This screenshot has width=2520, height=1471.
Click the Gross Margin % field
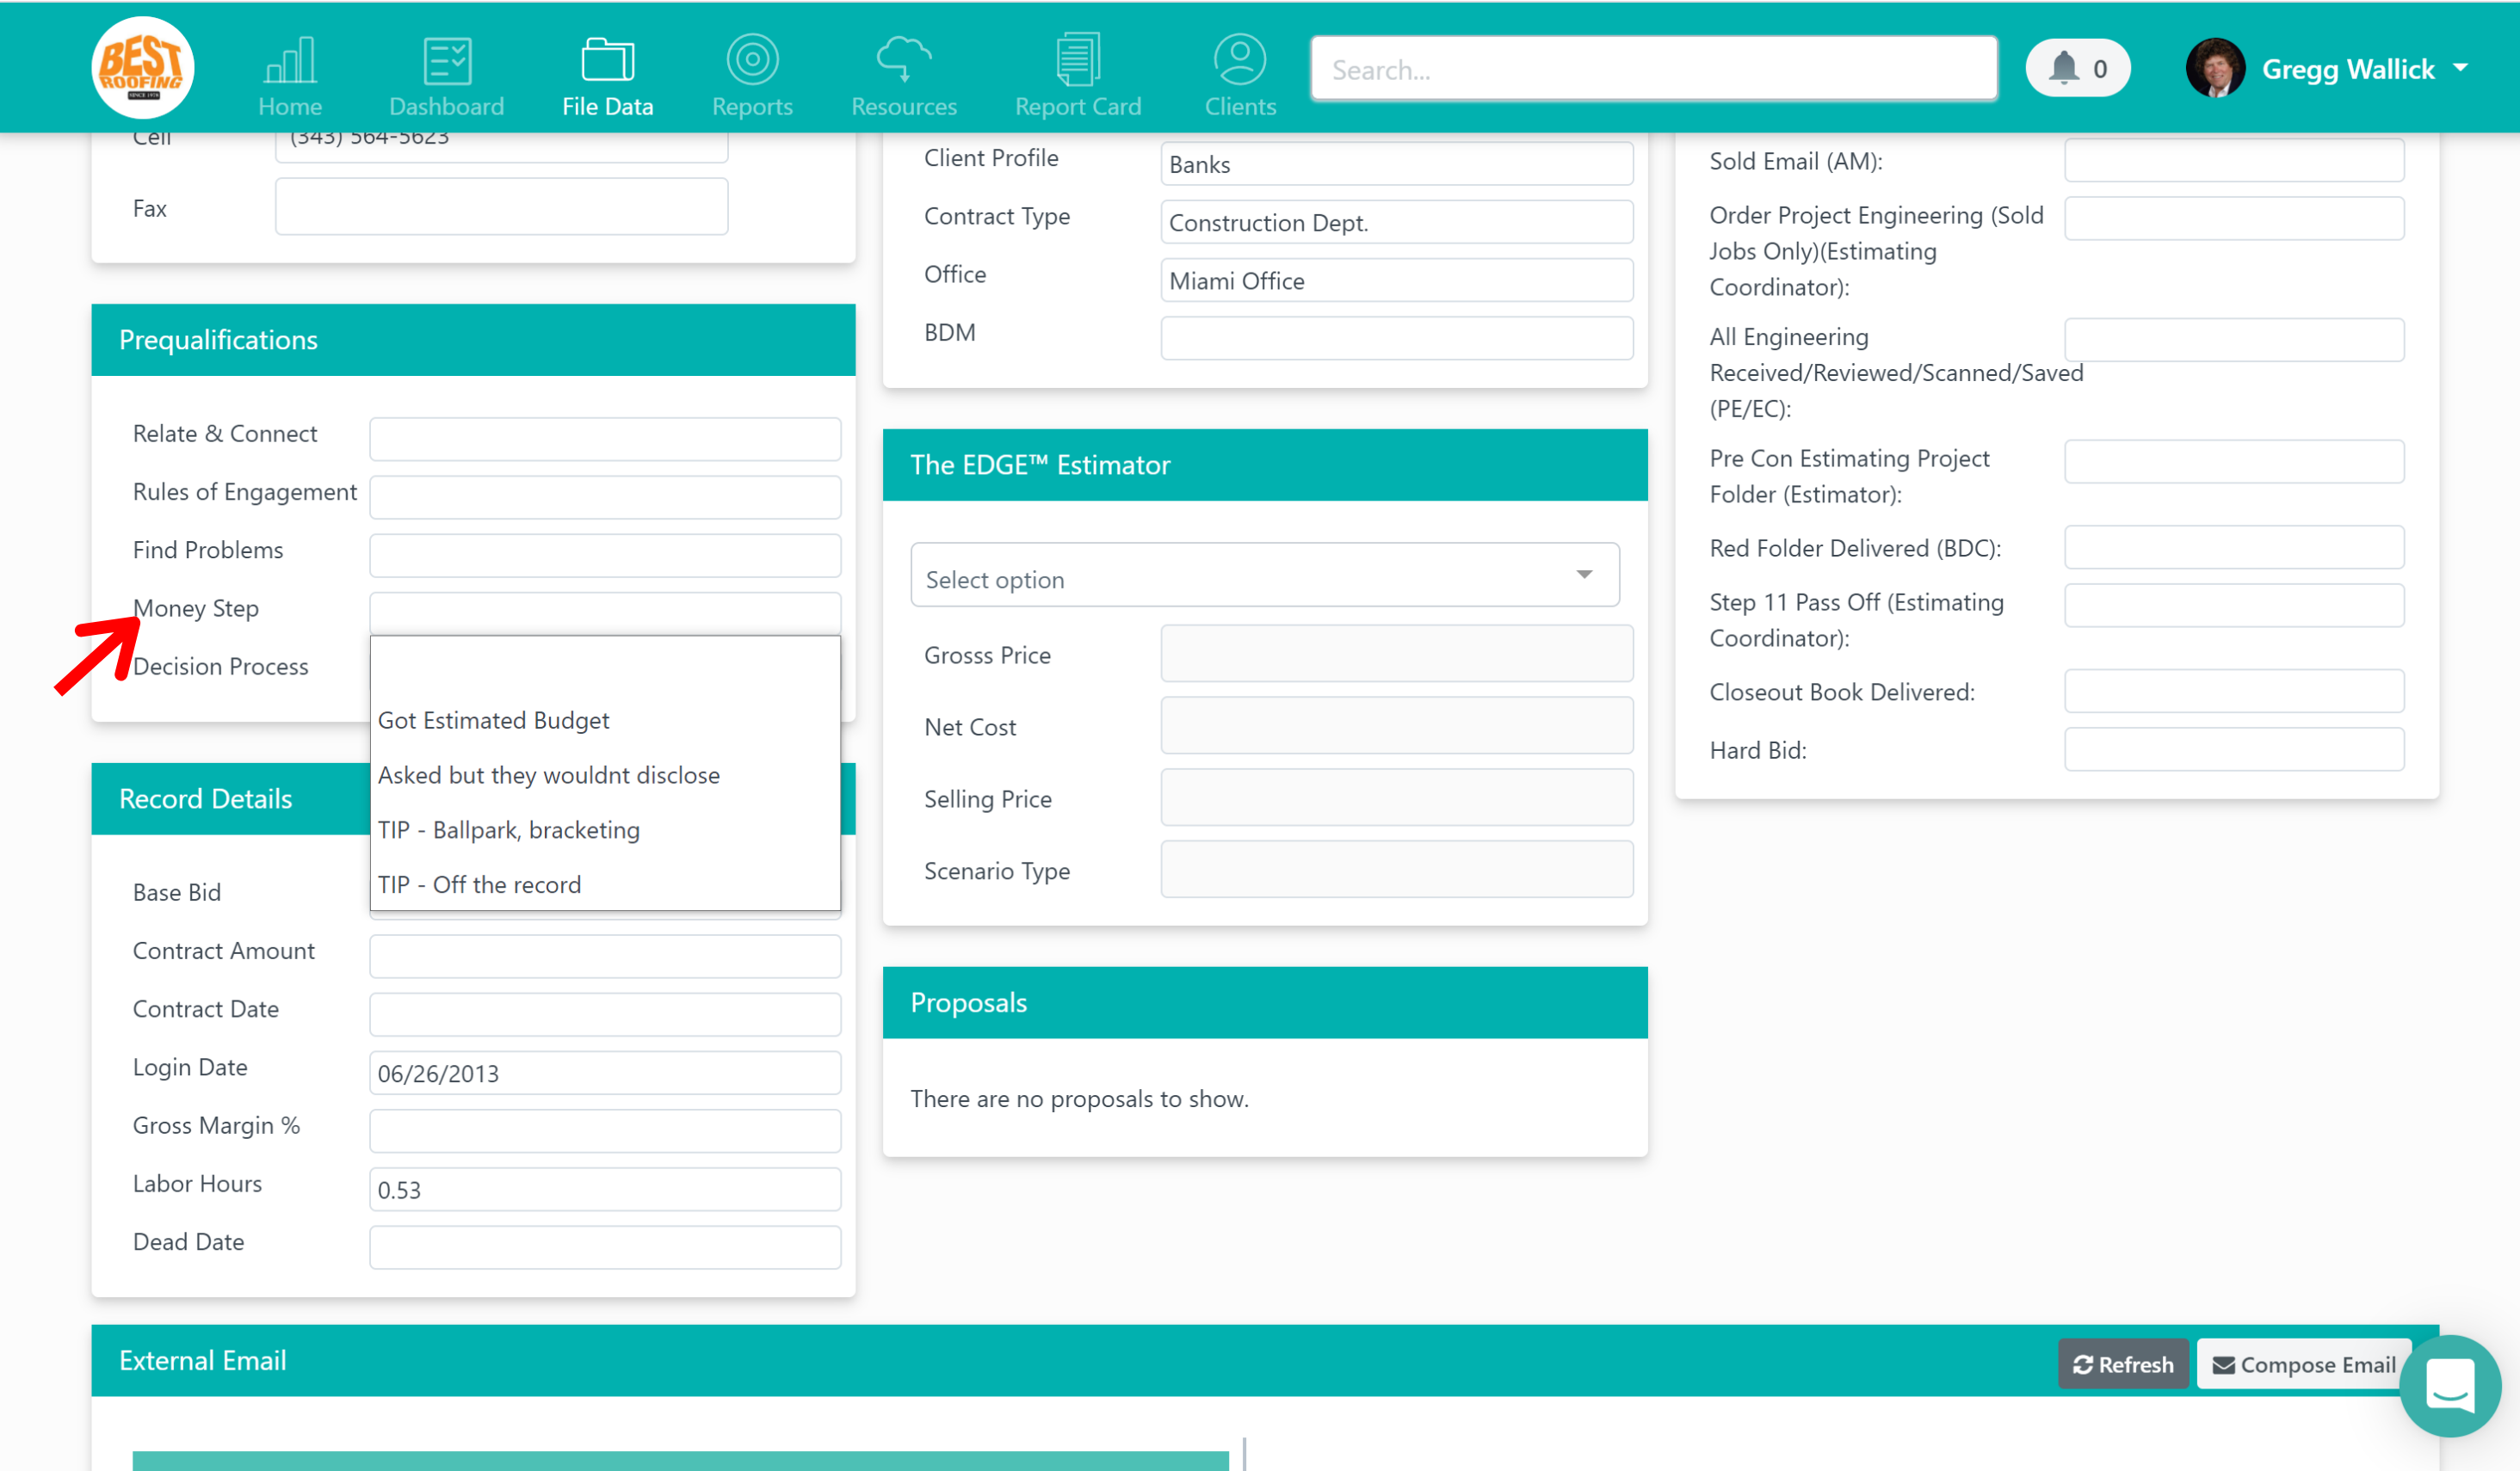pyautogui.click(x=605, y=1131)
